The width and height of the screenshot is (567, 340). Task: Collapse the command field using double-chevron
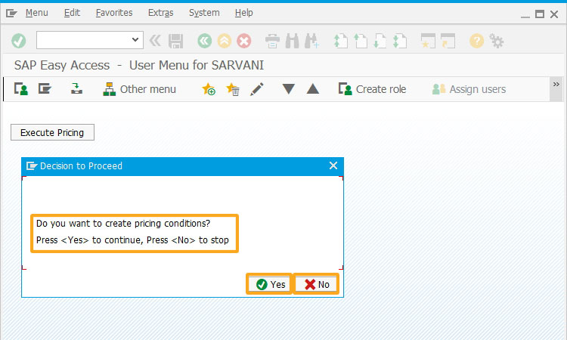click(x=155, y=41)
